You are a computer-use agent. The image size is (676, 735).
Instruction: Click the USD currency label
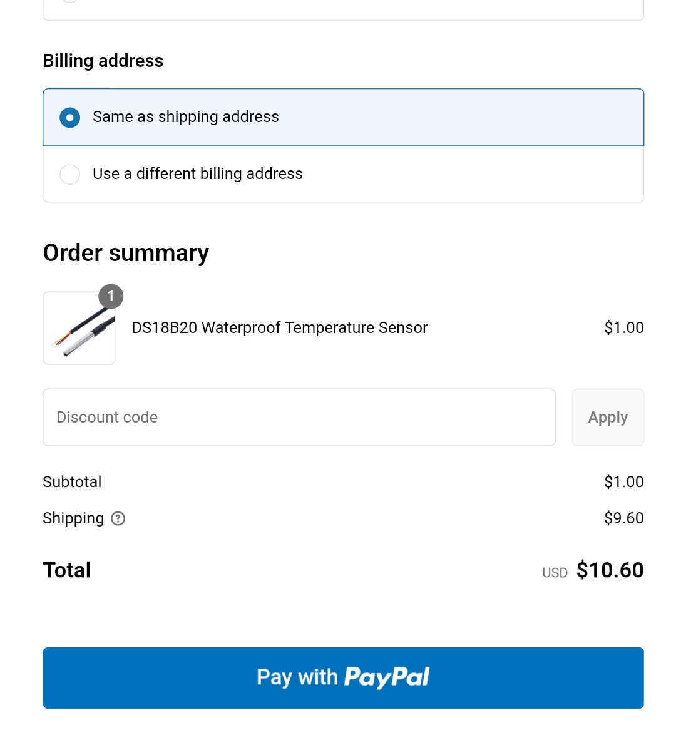555,573
